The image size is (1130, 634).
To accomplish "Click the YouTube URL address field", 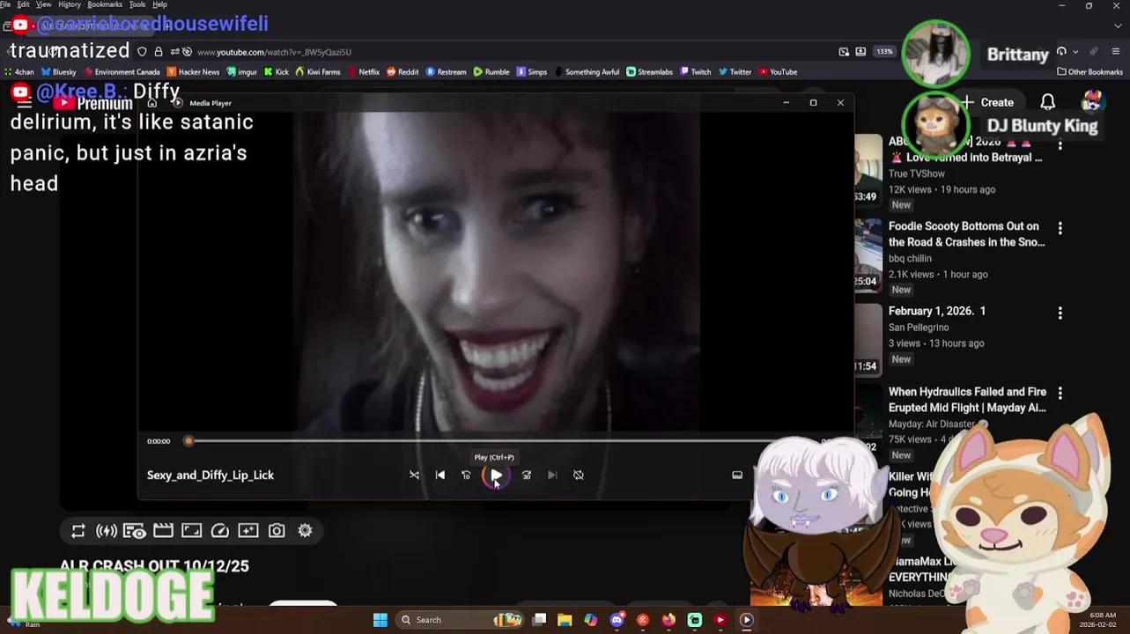I will pyautogui.click(x=493, y=52).
